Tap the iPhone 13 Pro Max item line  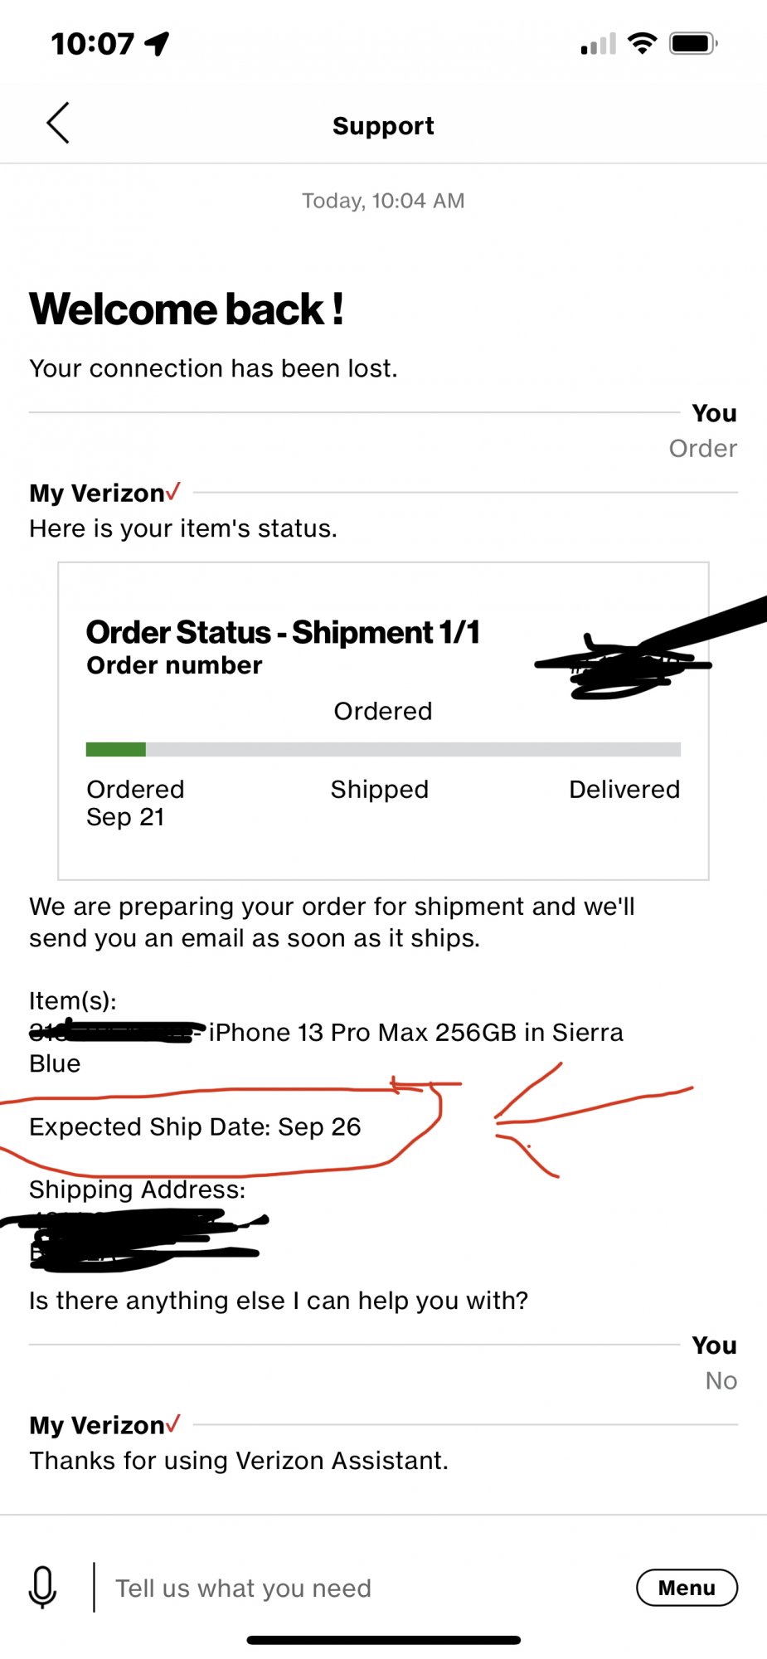click(326, 1047)
